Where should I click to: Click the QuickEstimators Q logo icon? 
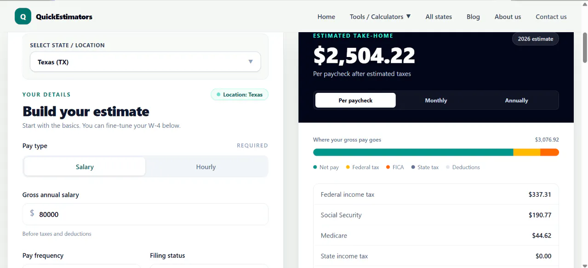click(x=23, y=17)
